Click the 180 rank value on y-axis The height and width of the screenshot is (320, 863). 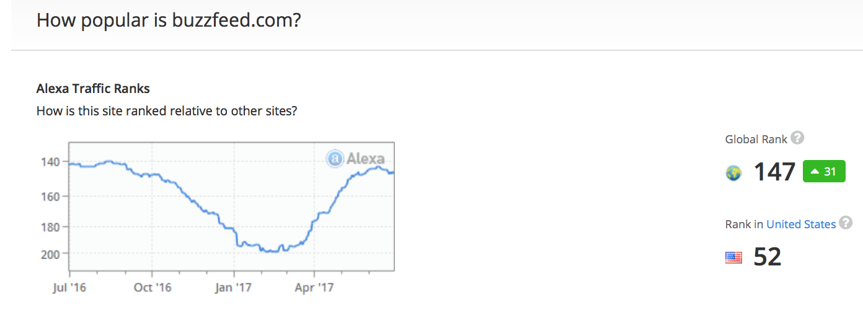tap(51, 227)
